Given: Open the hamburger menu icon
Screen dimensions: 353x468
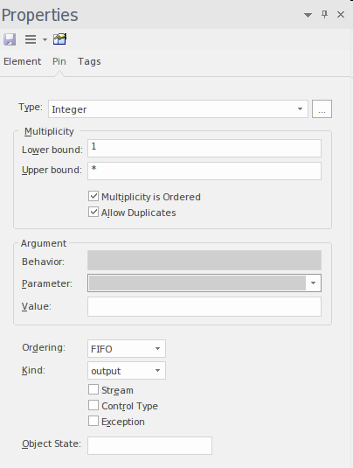Looking at the screenshot, I should [x=31, y=39].
